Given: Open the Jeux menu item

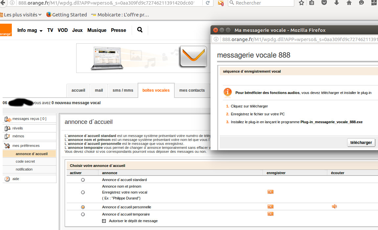Looking at the screenshot, I should point(78,30).
